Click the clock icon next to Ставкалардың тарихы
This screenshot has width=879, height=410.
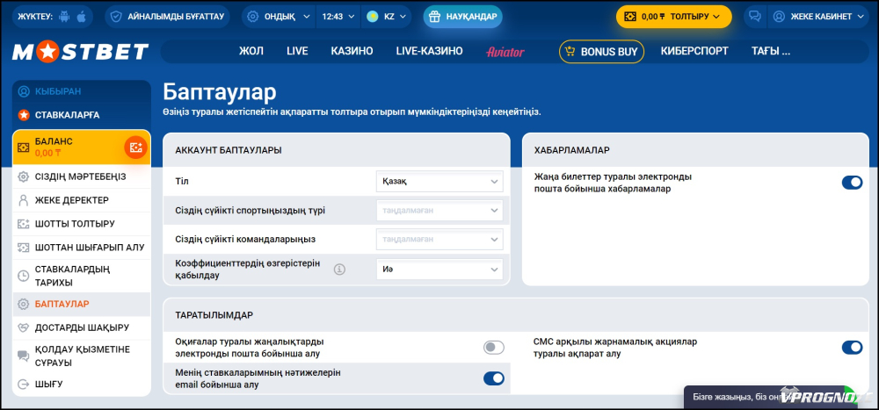point(23,276)
